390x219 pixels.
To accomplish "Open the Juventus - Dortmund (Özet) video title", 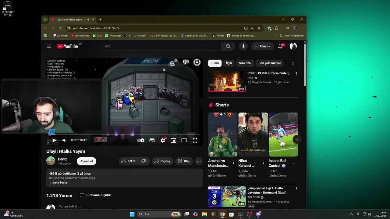I will 267,190.
